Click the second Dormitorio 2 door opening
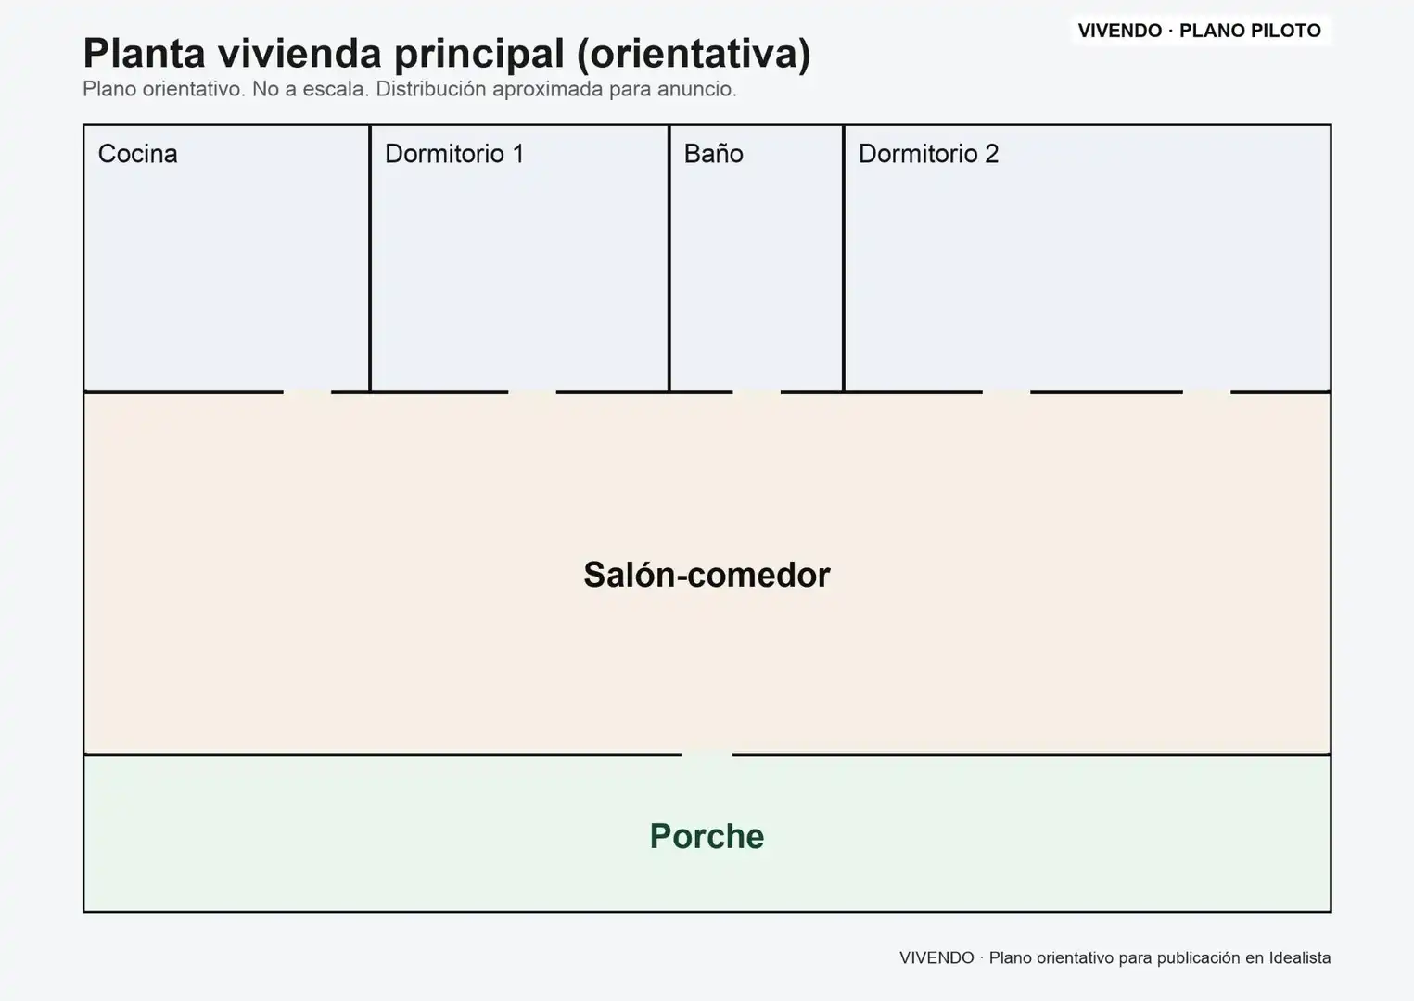The image size is (1414, 1001). point(1206,392)
